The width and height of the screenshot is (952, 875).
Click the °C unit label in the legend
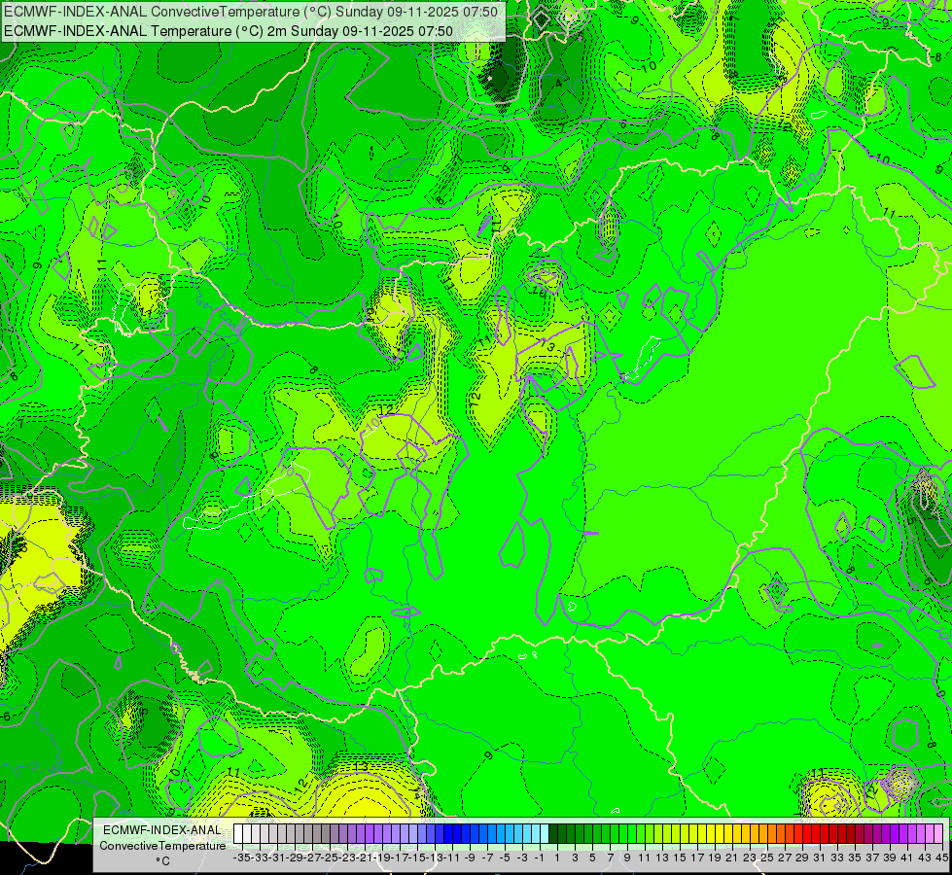(162, 861)
